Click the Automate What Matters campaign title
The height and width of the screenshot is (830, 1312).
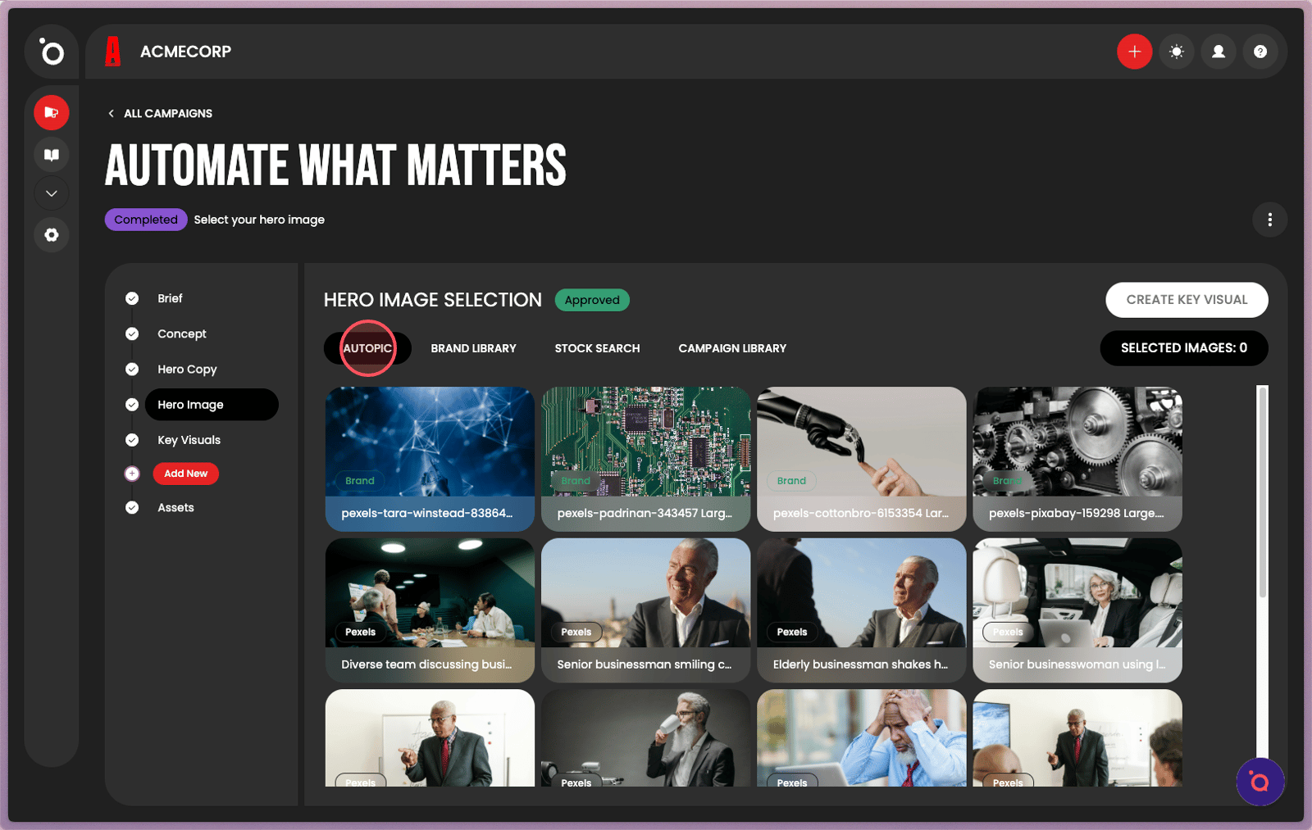(336, 166)
